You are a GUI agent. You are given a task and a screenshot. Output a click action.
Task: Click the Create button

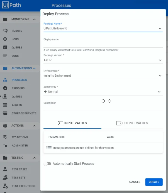click(154, 182)
